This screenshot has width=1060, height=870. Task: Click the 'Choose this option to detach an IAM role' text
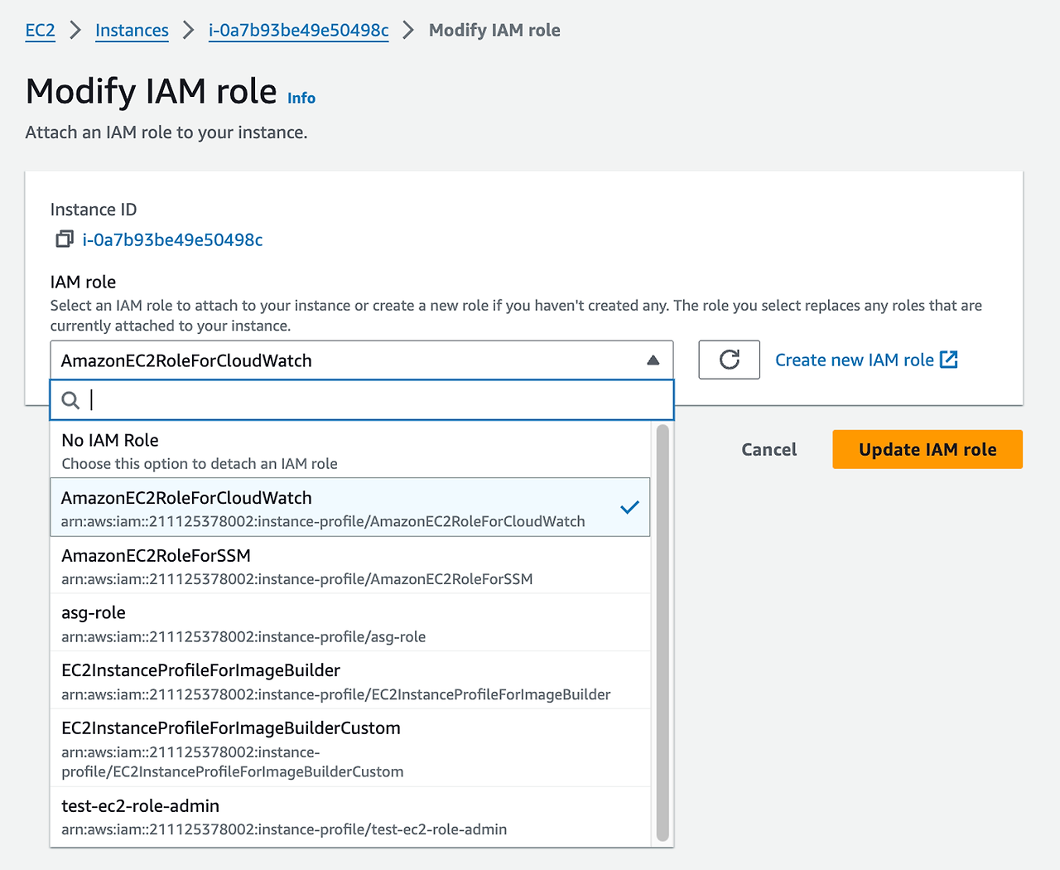[x=200, y=464]
